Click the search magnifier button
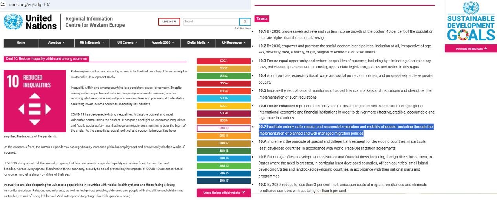This screenshot has width=497, height=200. pos(245,22)
